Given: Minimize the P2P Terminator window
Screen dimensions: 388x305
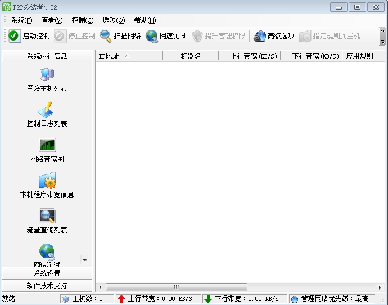Looking at the screenshot, I should coord(339,7).
